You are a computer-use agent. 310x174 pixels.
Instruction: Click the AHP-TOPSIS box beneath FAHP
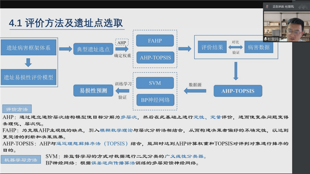[x=155, y=58]
